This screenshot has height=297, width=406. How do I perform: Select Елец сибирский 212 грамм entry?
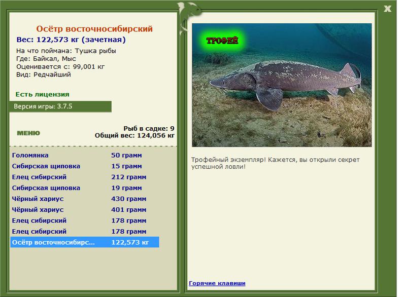tap(85, 177)
